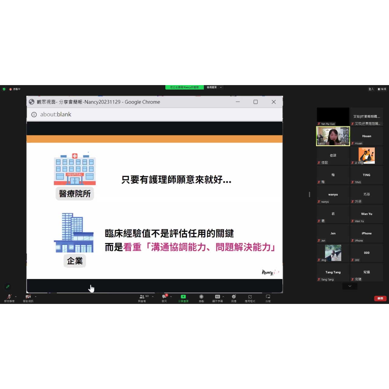Open the Chat panel with unread badge
This screenshot has width=389, height=389.
pyautogui.click(x=164, y=298)
